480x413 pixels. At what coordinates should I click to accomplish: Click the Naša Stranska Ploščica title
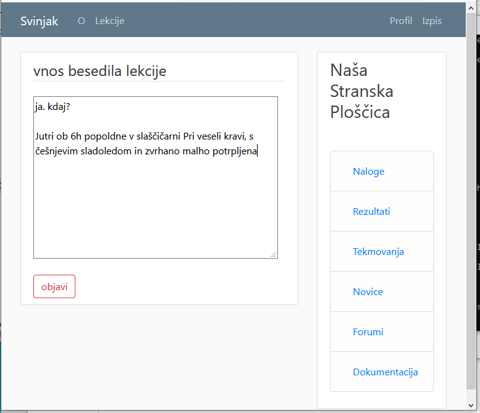(361, 91)
